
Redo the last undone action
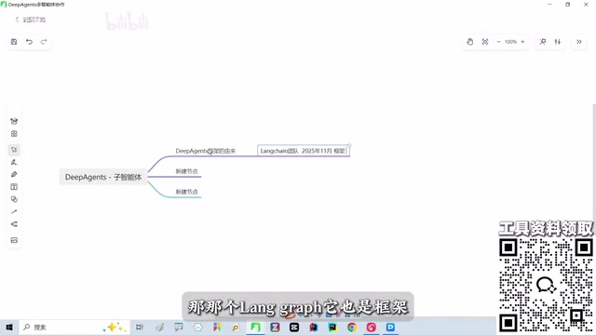tap(44, 42)
